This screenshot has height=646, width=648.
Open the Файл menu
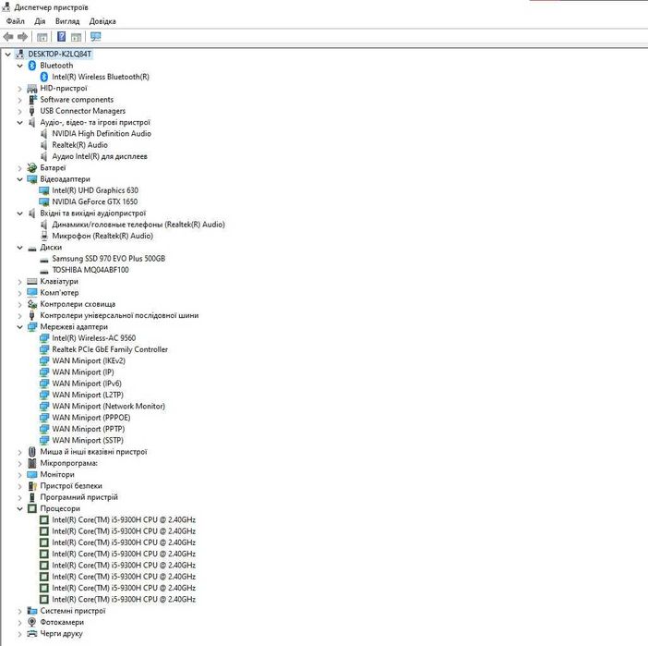(x=16, y=21)
